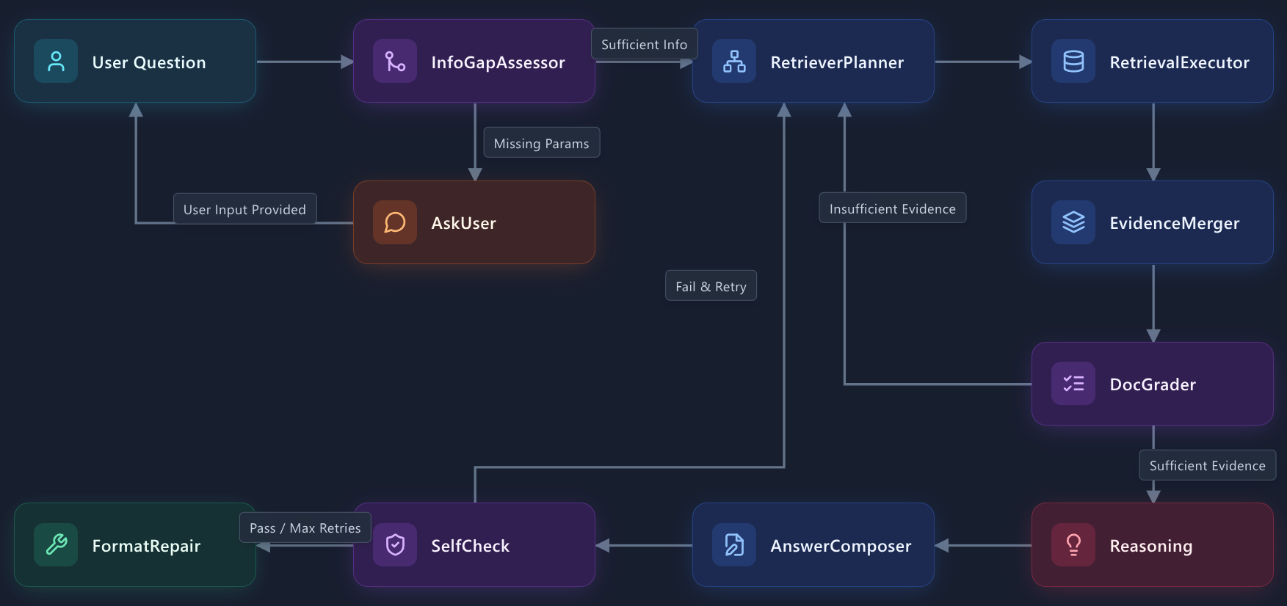Click the Pass / Max Retries label
Viewport: 1287px width, 606px height.
click(305, 527)
